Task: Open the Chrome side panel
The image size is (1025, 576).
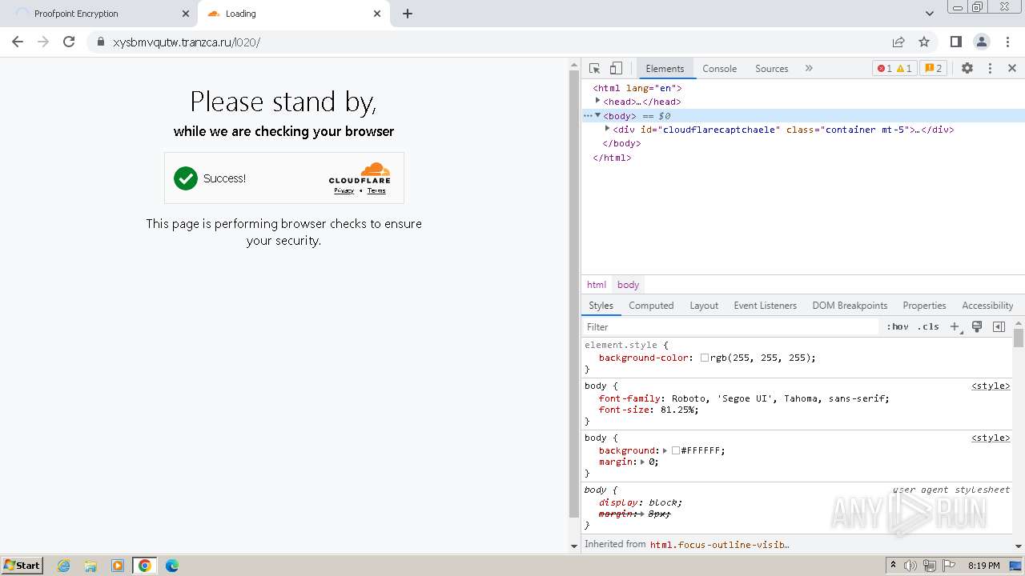Action: (955, 42)
